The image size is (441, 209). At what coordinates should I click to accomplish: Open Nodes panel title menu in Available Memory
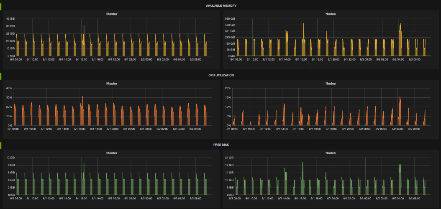click(331, 14)
